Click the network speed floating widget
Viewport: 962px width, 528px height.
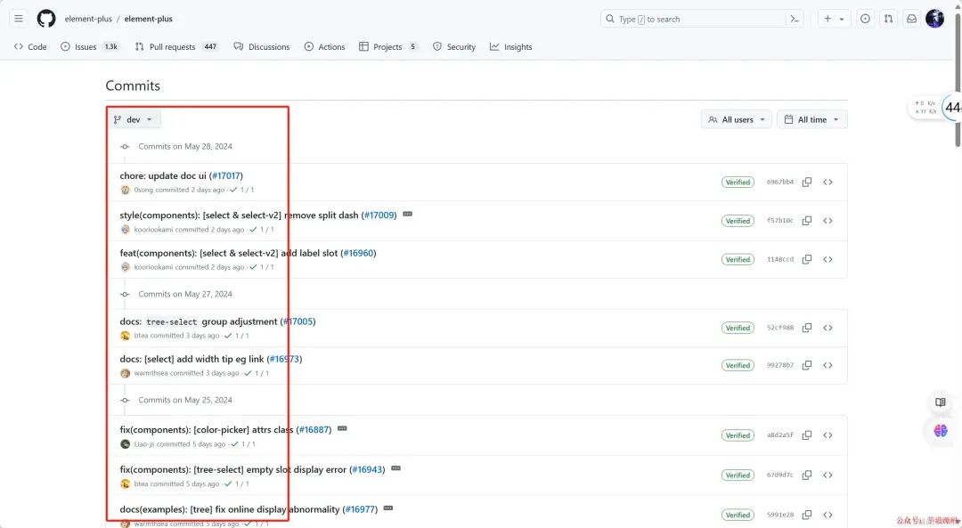[935, 108]
